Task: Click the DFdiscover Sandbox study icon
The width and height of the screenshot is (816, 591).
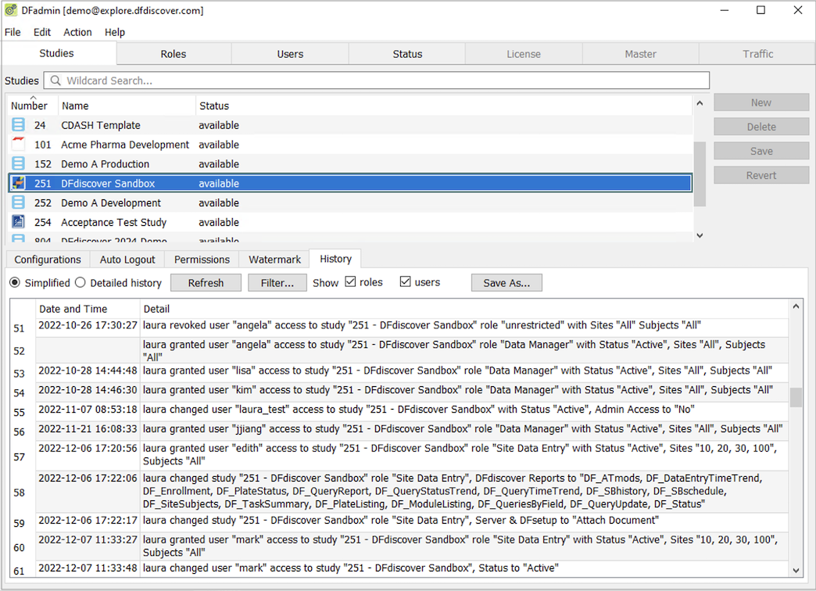Action: pyautogui.click(x=18, y=183)
